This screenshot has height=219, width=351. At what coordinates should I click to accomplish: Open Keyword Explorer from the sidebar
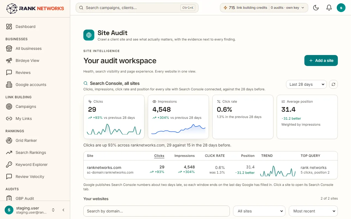click(x=32, y=165)
